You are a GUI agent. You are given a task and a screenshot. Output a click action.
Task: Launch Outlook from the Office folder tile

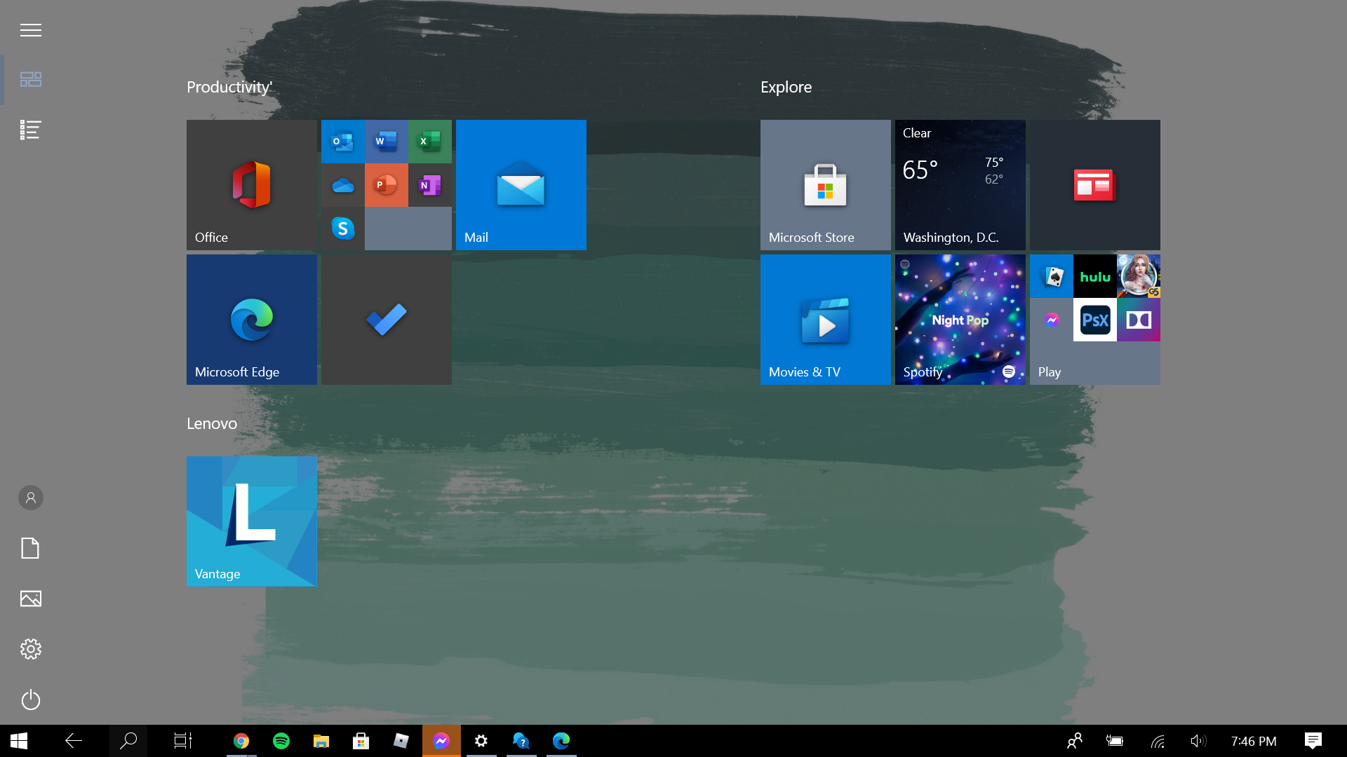pos(342,142)
